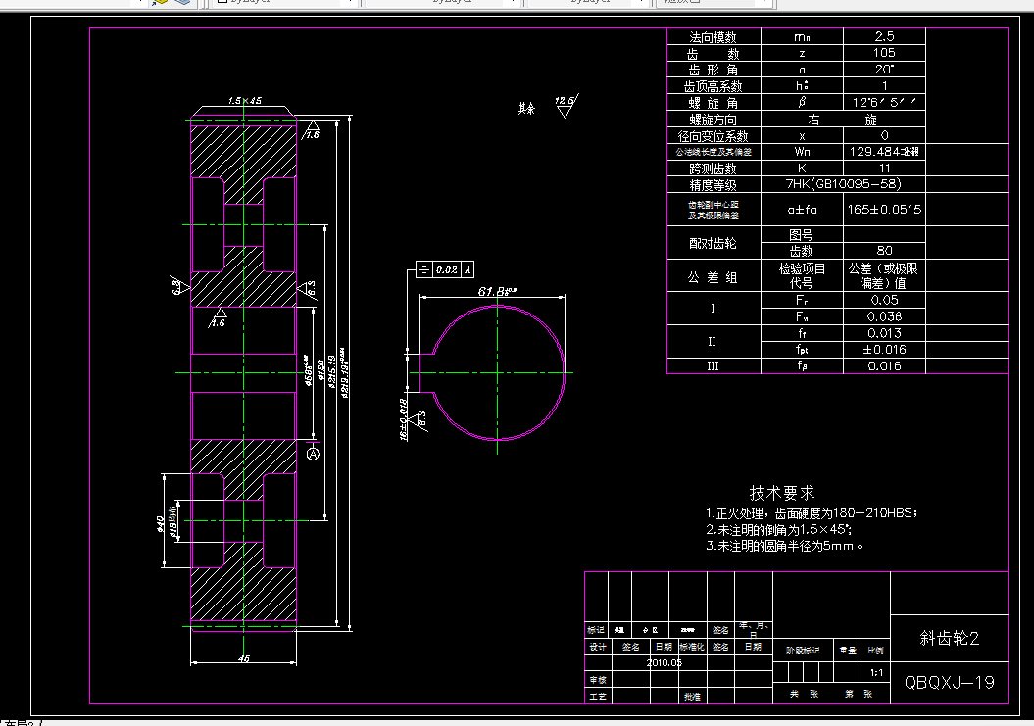The height and width of the screenshot is (726, 1034).
Task: Switch to the 布局2 layout tab
Action: click(20, 723)
